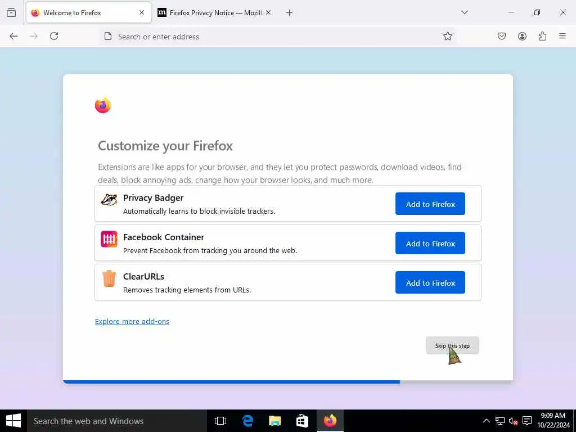
Task: Add Privacy Badger to Firefox
Action: tap(430, 204)
